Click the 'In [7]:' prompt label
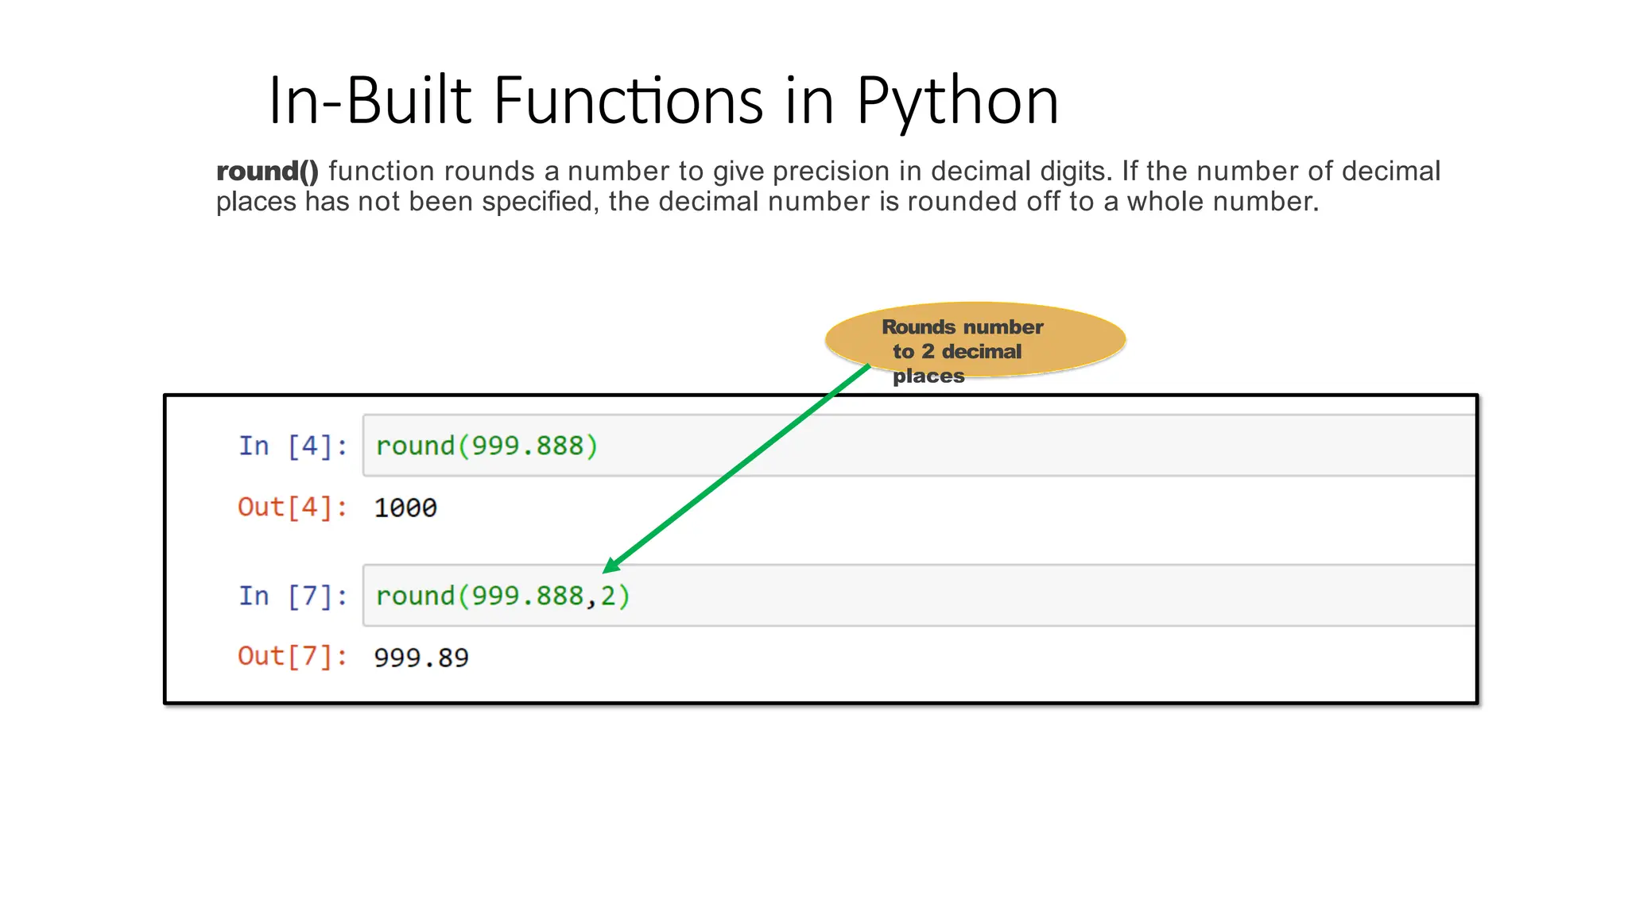Viewport: 1628px width, 915px height. click(293, 596)
